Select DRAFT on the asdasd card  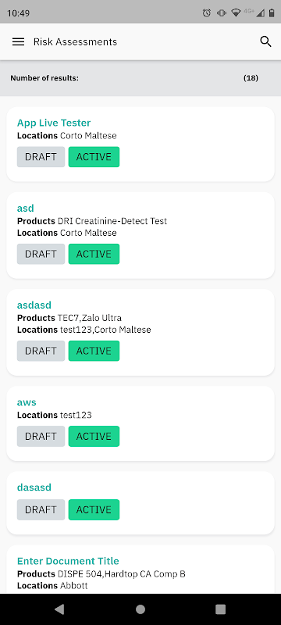coord(41,351)
